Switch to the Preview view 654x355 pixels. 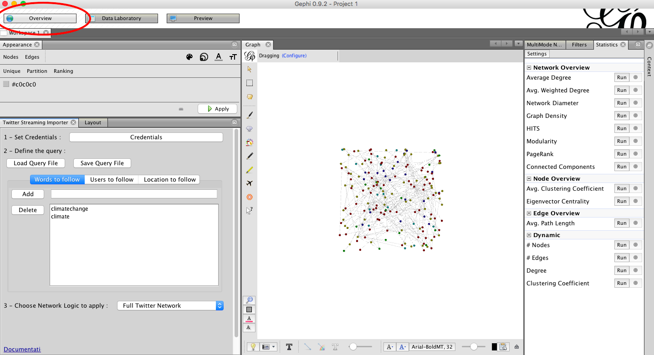click(x=203, y=18)
